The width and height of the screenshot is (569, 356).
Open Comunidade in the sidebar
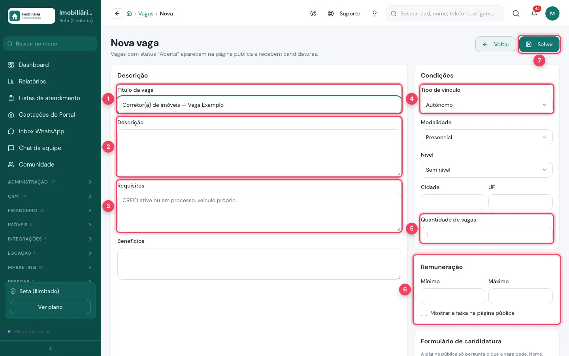click(50, 165)
